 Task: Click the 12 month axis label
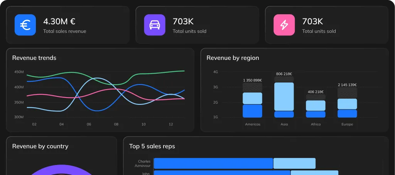tap(171, 125)
